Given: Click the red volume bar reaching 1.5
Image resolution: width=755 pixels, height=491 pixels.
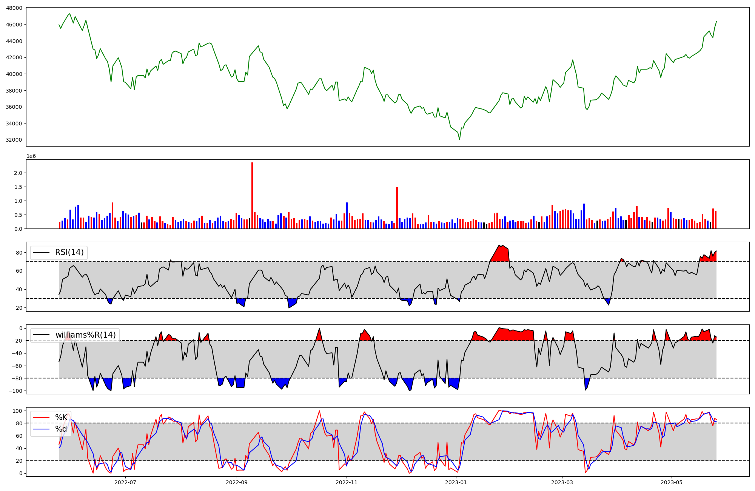Looking at the screenshot, I should pos(397,208).
